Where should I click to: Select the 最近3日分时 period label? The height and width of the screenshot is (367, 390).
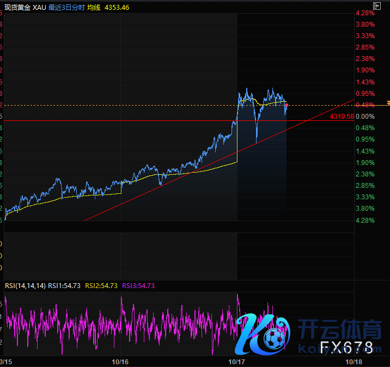tap(66, 8)
